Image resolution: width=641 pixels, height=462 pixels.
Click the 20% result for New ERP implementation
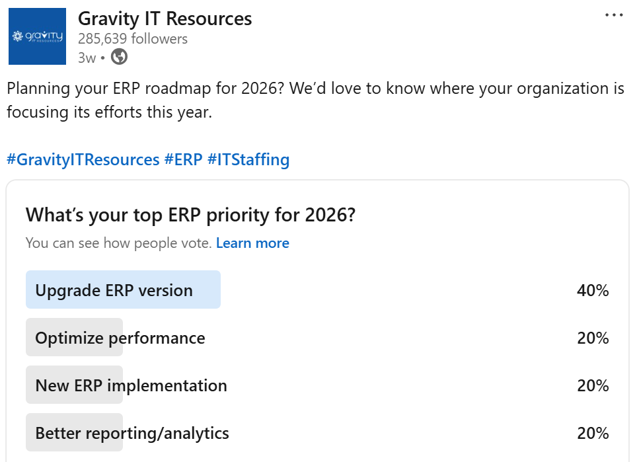coord(592,385)
